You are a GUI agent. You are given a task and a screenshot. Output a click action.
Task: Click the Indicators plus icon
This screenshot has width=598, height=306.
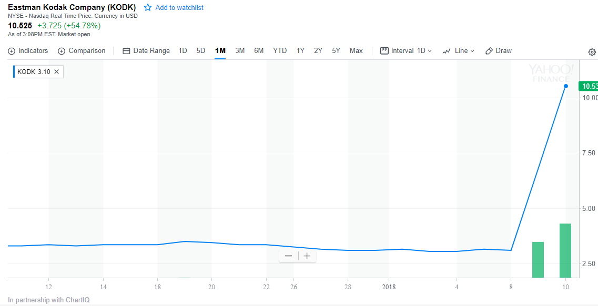[12, 51]
